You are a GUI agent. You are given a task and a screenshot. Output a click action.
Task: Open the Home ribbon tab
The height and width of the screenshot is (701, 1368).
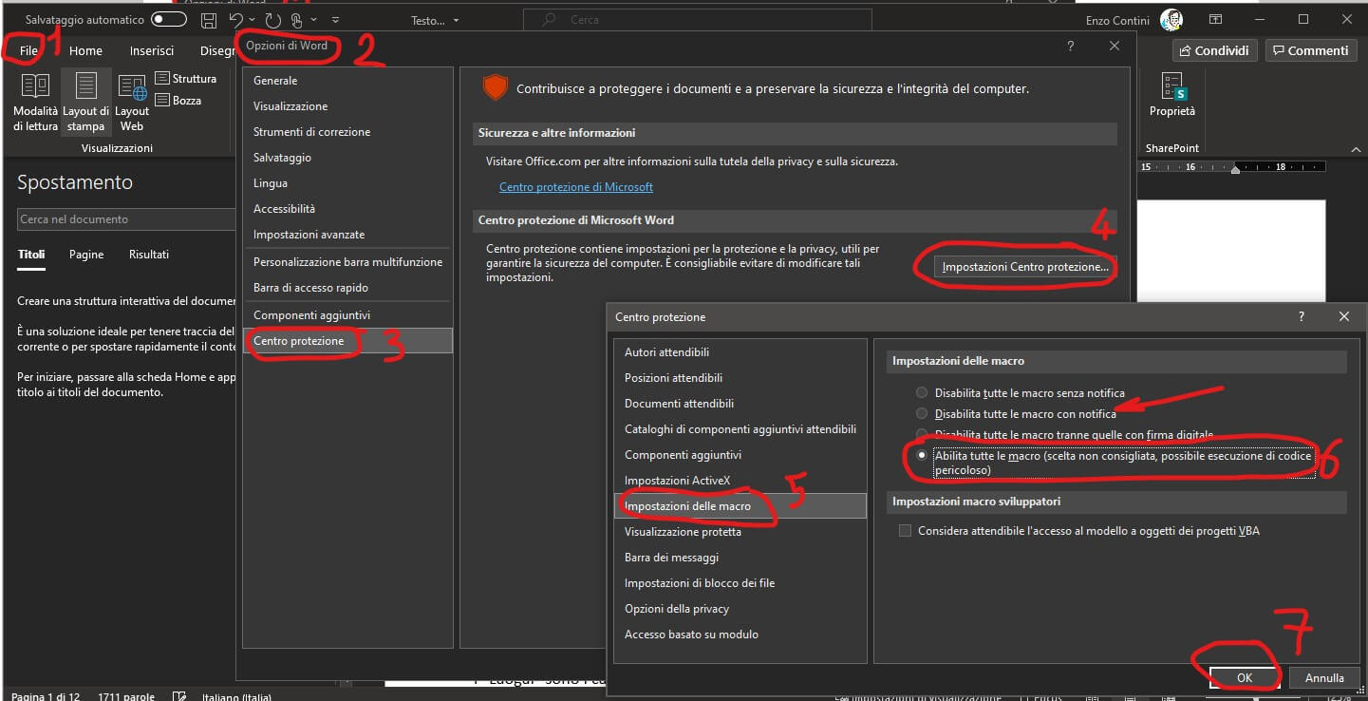(85, 51)
